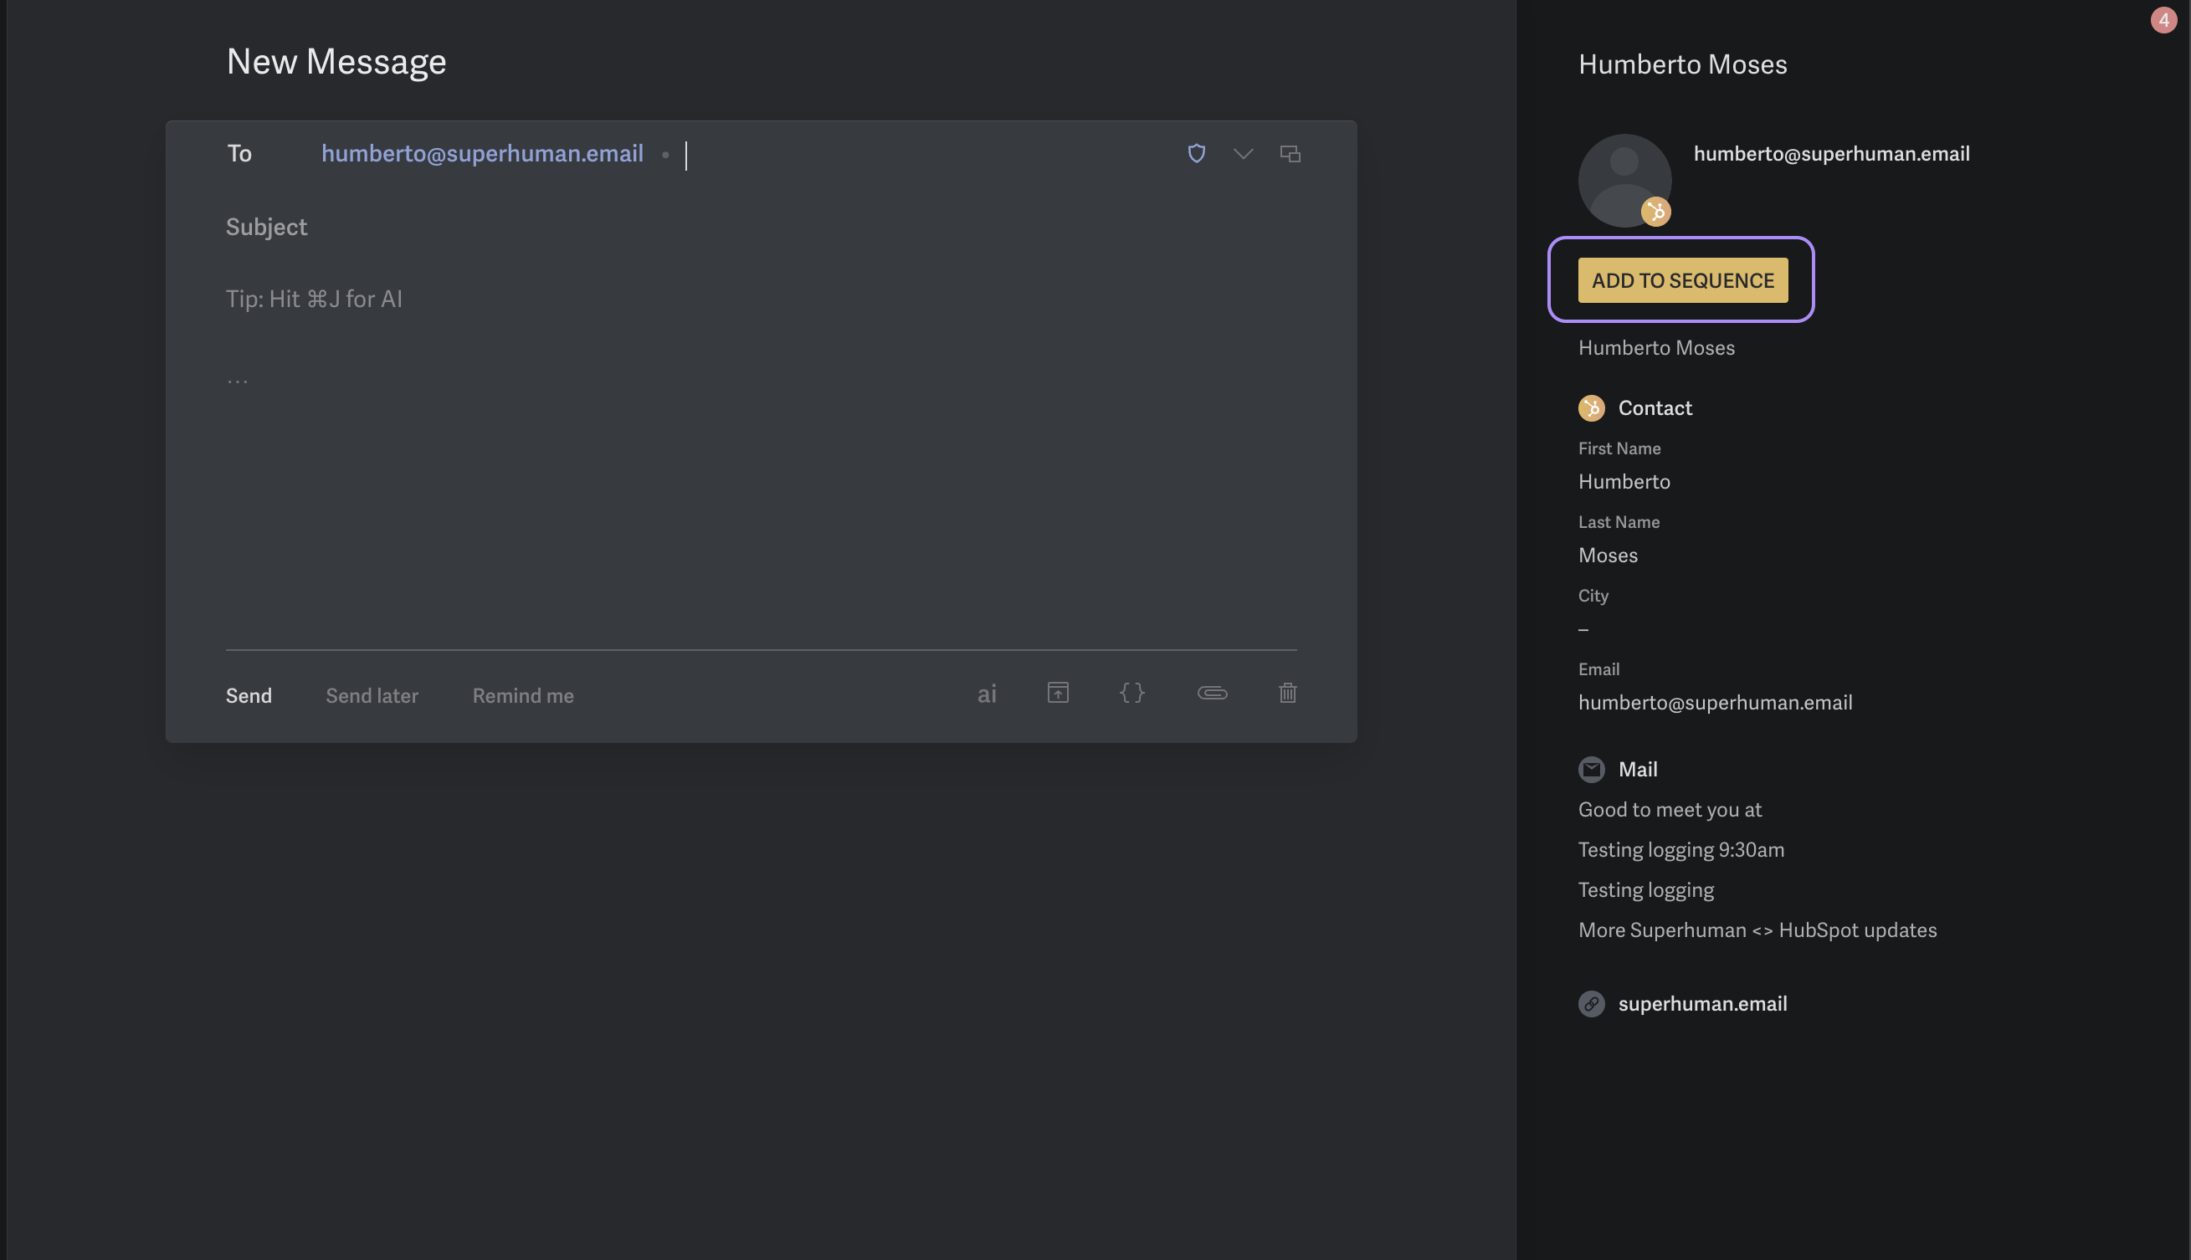Image resolution: width=2191 pixels, height=1260 pixels.
Task: Click Humberto Moses name below sequence button
Action: [x=1655, y=347]
